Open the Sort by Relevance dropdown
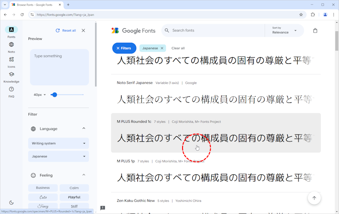339x214 pixels. [x=284, y=30]
